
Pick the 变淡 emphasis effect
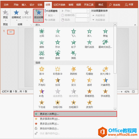point(74,82)
